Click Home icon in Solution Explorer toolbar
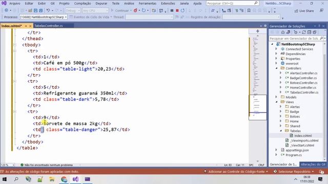The image size is (328, 184). [x=283, y=32]
